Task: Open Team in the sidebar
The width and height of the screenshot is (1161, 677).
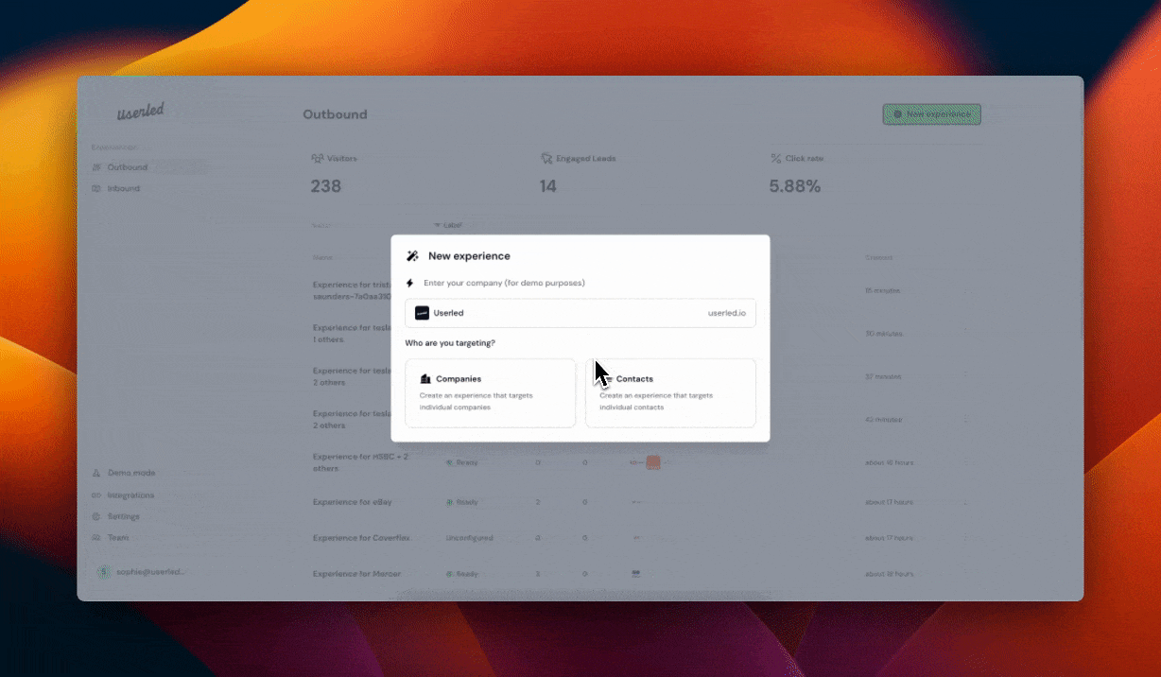Action: (118, 537)
